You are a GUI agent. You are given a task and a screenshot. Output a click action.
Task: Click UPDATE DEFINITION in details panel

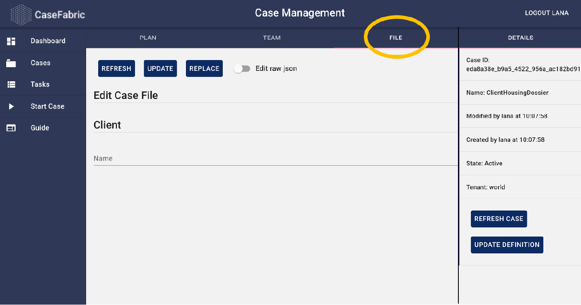coord(507,245)
